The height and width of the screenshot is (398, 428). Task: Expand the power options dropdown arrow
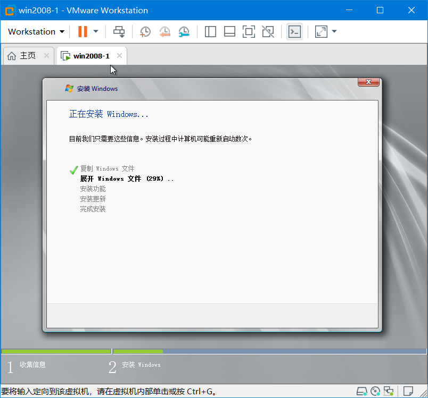(96, 31)
